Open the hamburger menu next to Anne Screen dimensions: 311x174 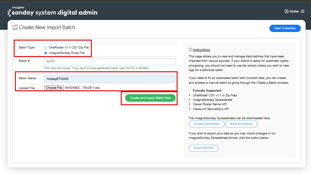[x=302, y=11]
